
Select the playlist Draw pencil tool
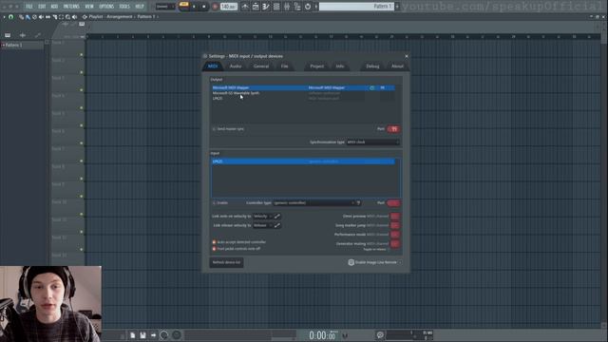tap(21, 17)
